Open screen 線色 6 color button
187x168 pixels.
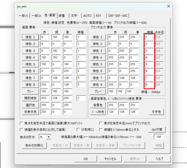(30, 71)
